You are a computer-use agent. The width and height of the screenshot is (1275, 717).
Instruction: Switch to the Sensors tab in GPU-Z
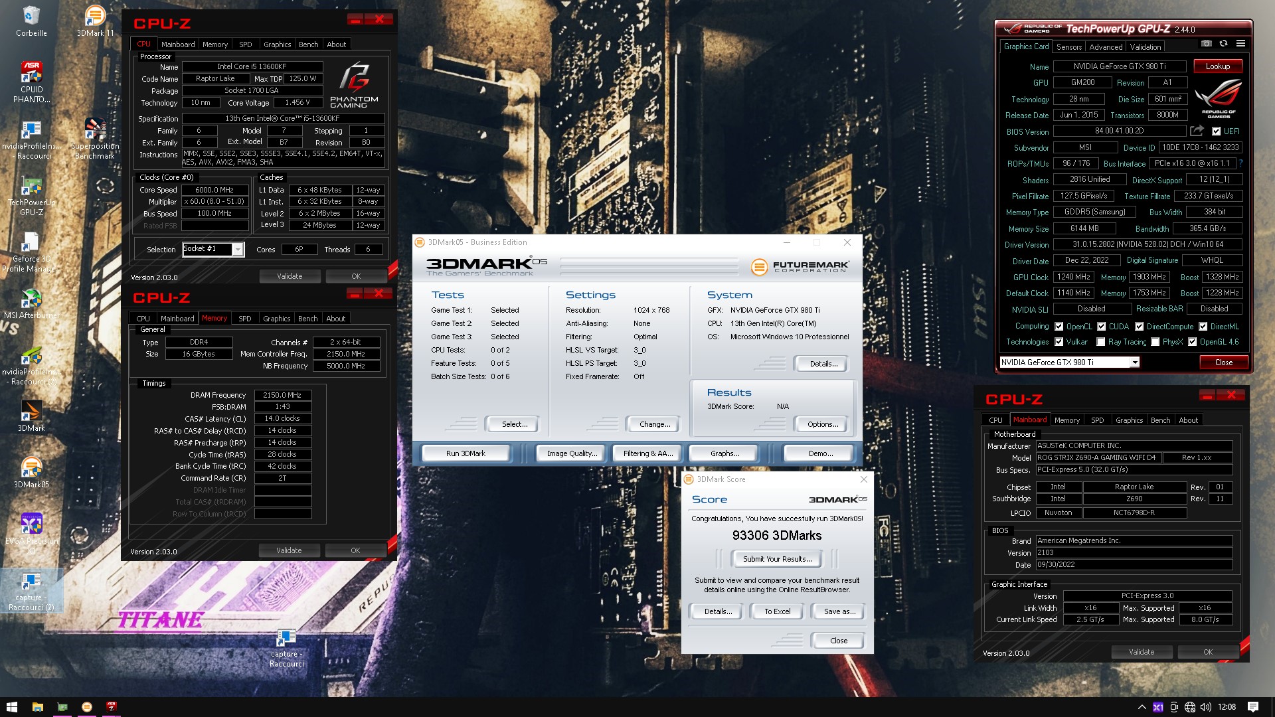[x=1068, y=47]
